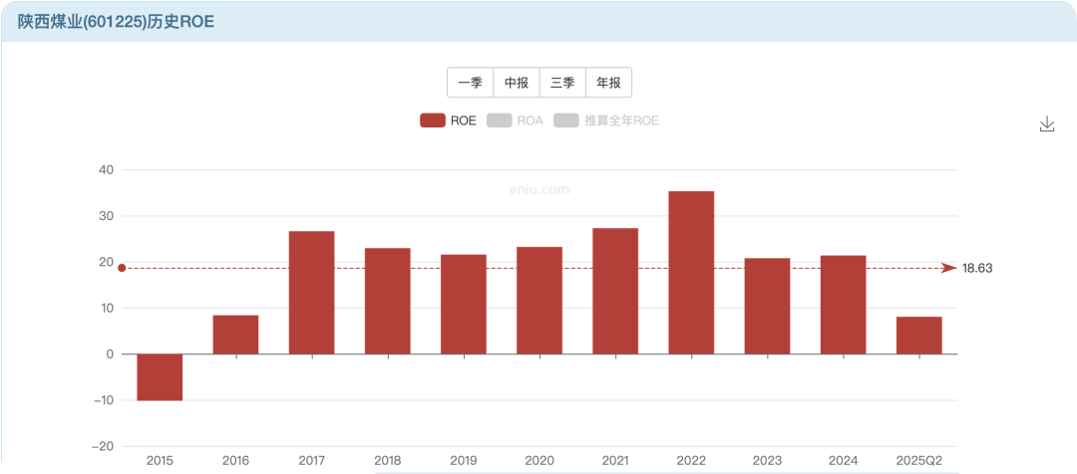Click the average line start dot
The image size is (1077, 474).
click(x=122, y=268)
